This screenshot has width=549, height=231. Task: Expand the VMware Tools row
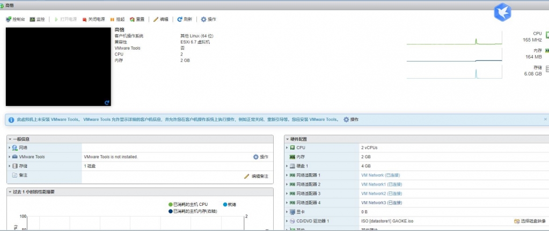pyautogui.click(x=10, y=157)
